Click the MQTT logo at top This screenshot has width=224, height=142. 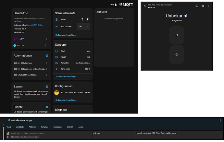pyautogui.click(x=126, y=5)
